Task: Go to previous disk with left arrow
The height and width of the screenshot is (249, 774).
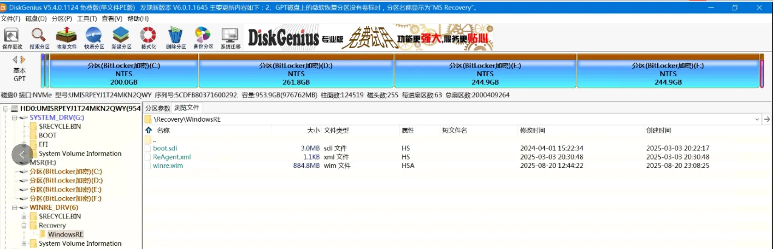Action: (x=15, y=60)
